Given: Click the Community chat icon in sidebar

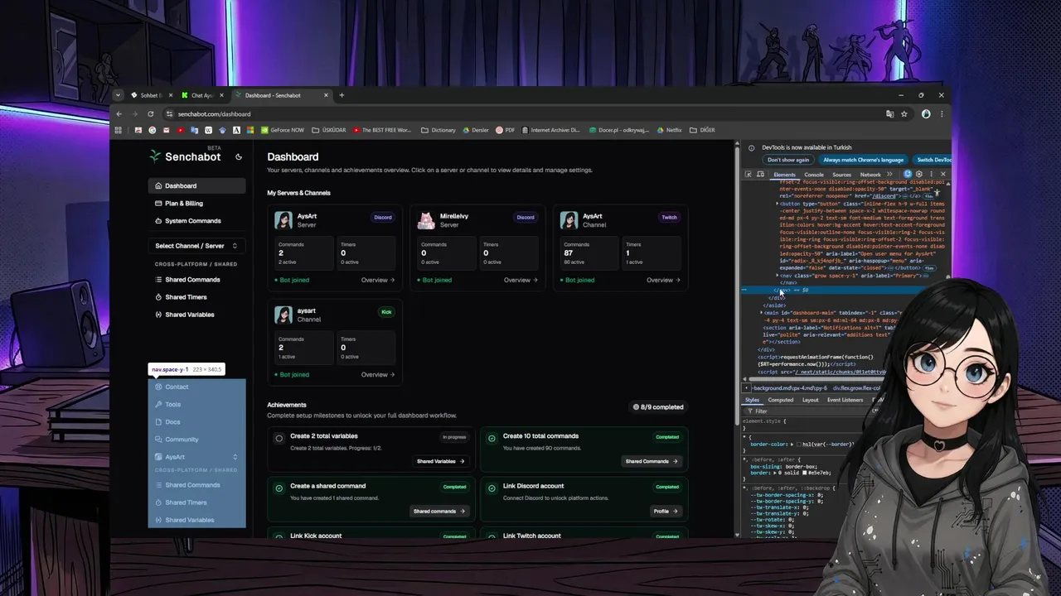Looking at the screenshot, I should coord(158,439).
